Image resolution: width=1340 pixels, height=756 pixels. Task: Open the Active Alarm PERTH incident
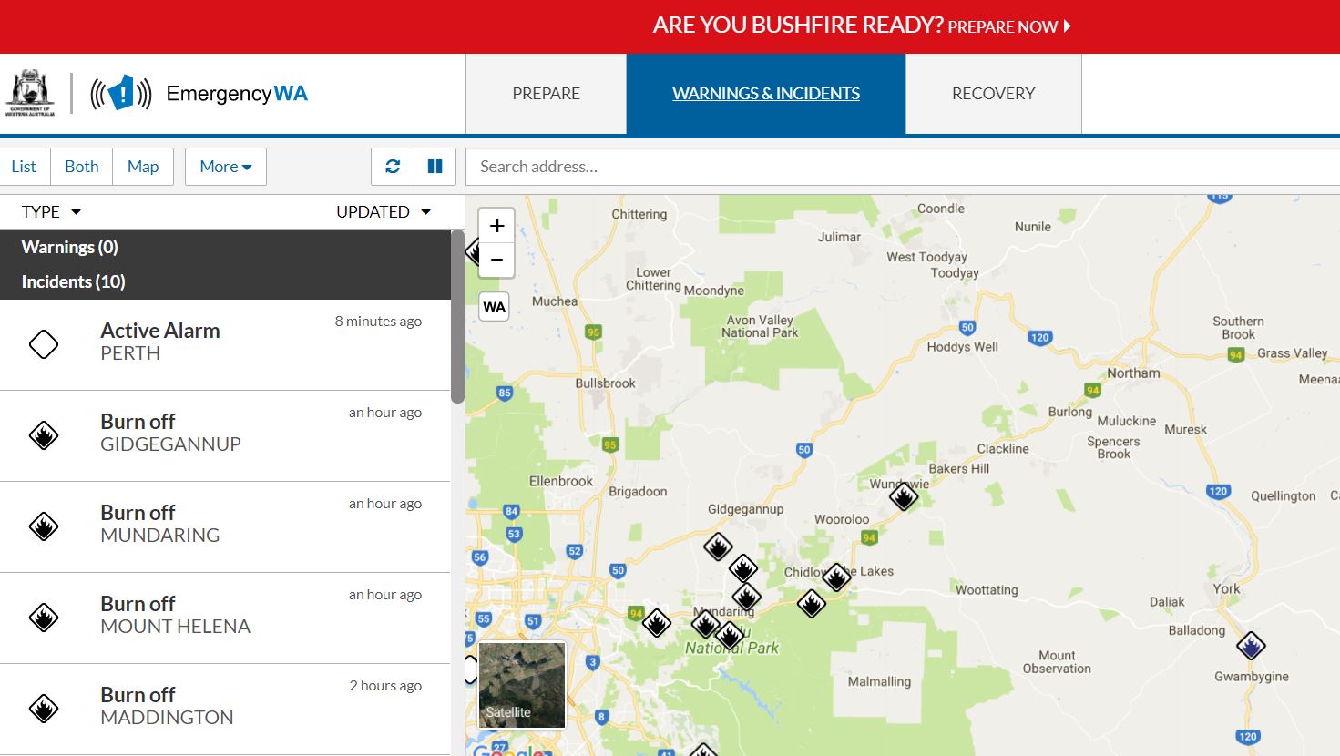(225, 344)
